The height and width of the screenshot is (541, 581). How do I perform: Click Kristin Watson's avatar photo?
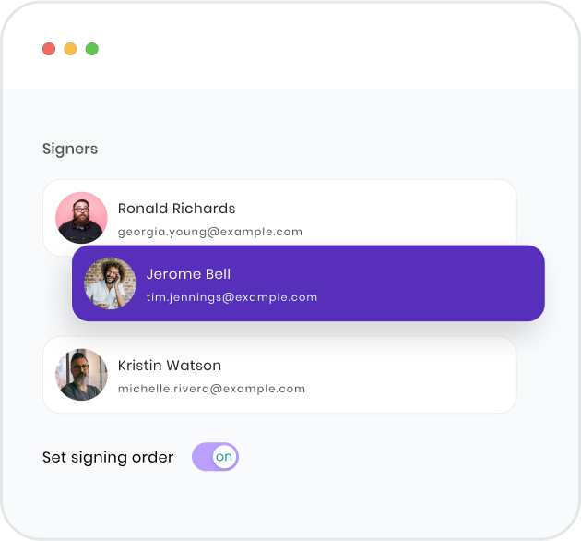(81, 375)
